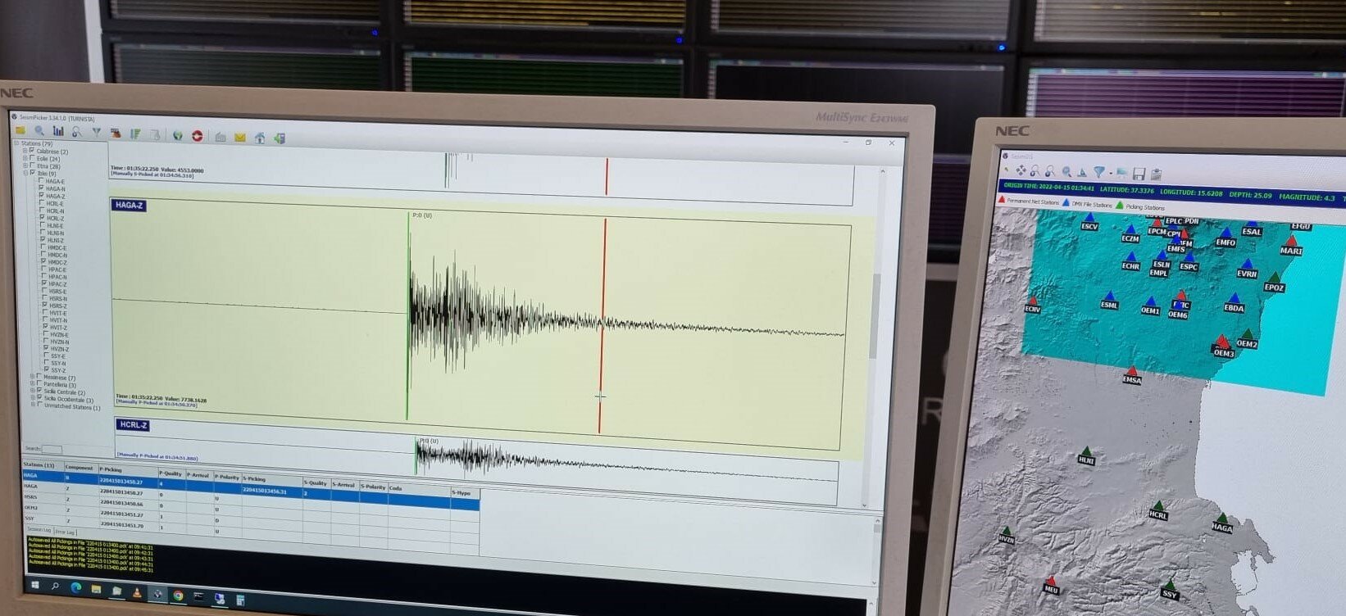Toggle the Eolie group checkbox
This screenshot has height=616, width=1346.
[x=32, y=158]
